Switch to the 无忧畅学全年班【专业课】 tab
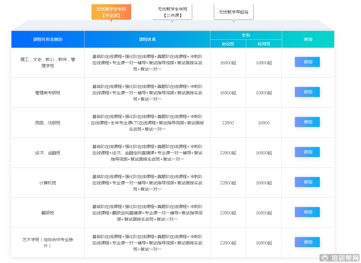Viewport: 361px width, 263px height. click(111, 12)
